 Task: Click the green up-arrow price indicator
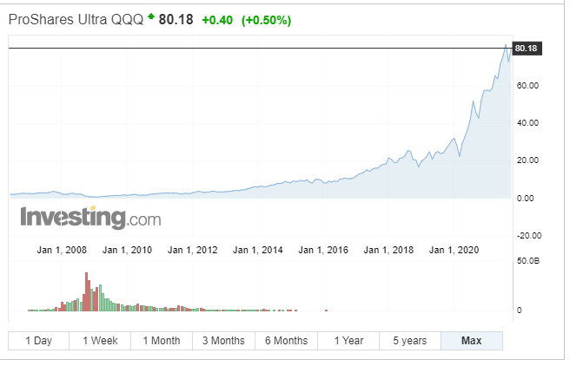tap(151, 16)
